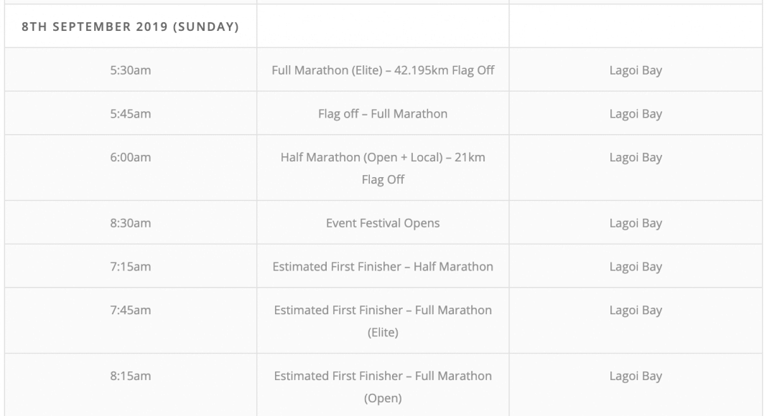
Task: Select Estimated First Finisher – Full Marathon (Open)
Action: coord(383,387)
